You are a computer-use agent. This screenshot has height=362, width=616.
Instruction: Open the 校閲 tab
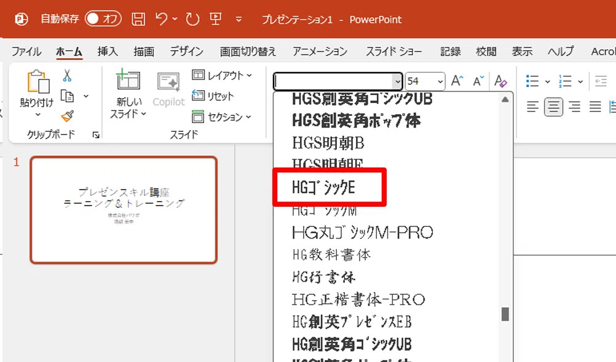pyautogui.click(x=486, y=52)
